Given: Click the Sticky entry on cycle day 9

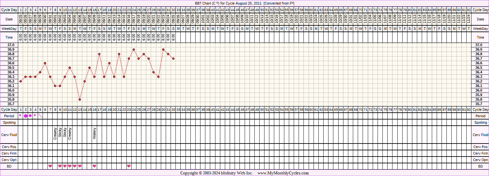Looking at the screenshot, I should pos(60,132).
